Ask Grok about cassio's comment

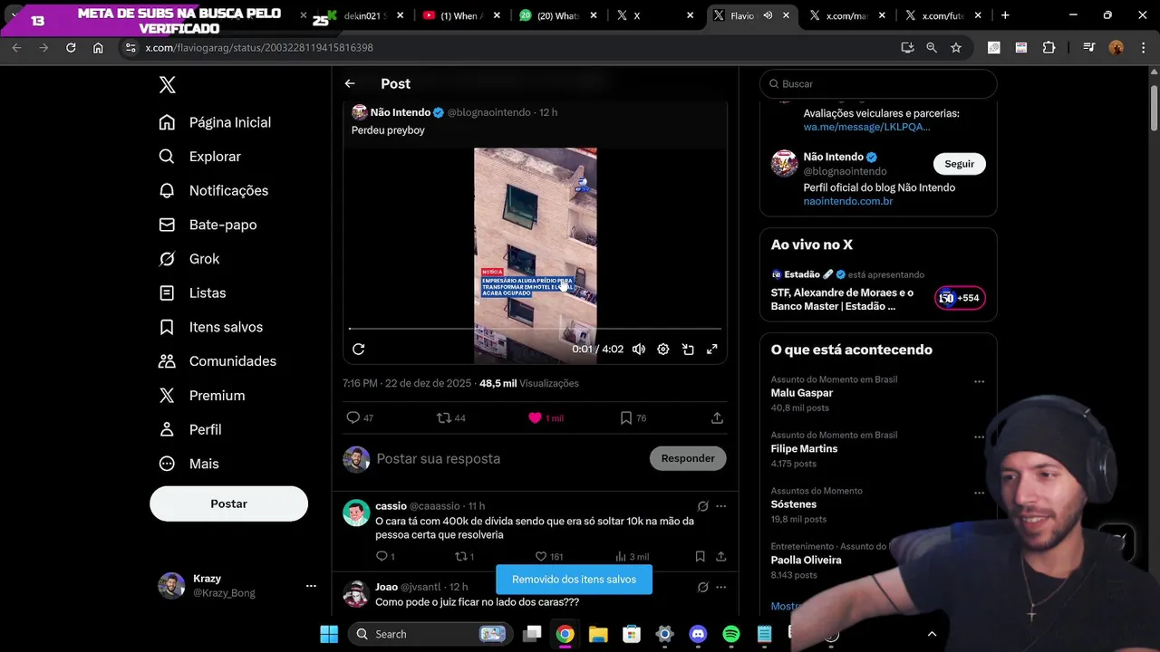(702, 506)
